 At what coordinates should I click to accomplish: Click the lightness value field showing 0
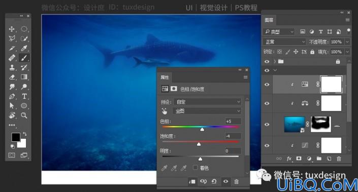[233, 151]
